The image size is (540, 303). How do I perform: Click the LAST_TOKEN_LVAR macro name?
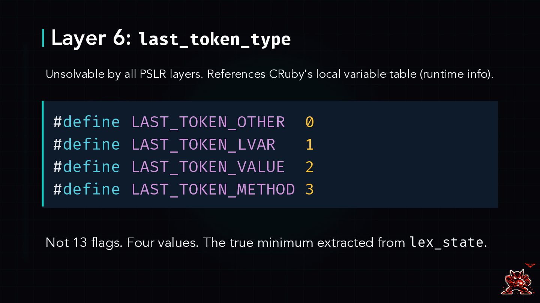point(203,145)
